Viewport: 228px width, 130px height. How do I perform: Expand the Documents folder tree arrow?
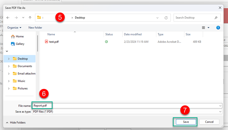(x=9, y=66)
